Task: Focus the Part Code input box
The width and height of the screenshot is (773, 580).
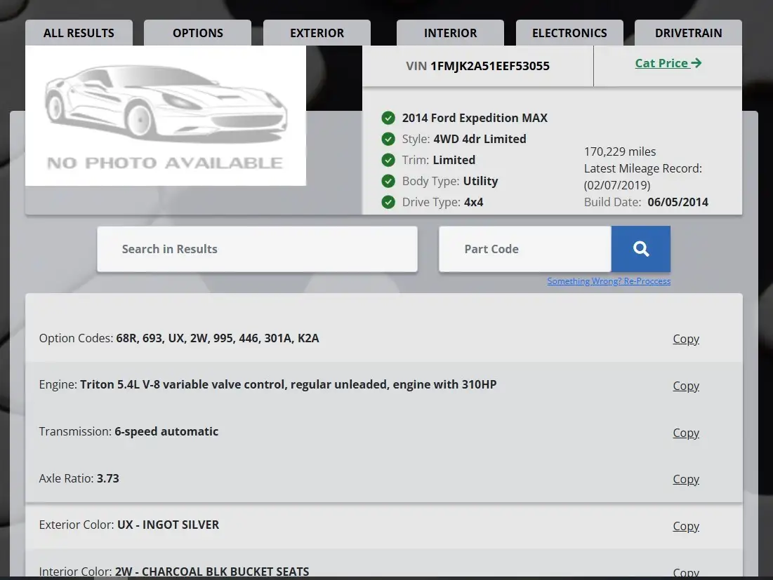Action: pos(525,249)
